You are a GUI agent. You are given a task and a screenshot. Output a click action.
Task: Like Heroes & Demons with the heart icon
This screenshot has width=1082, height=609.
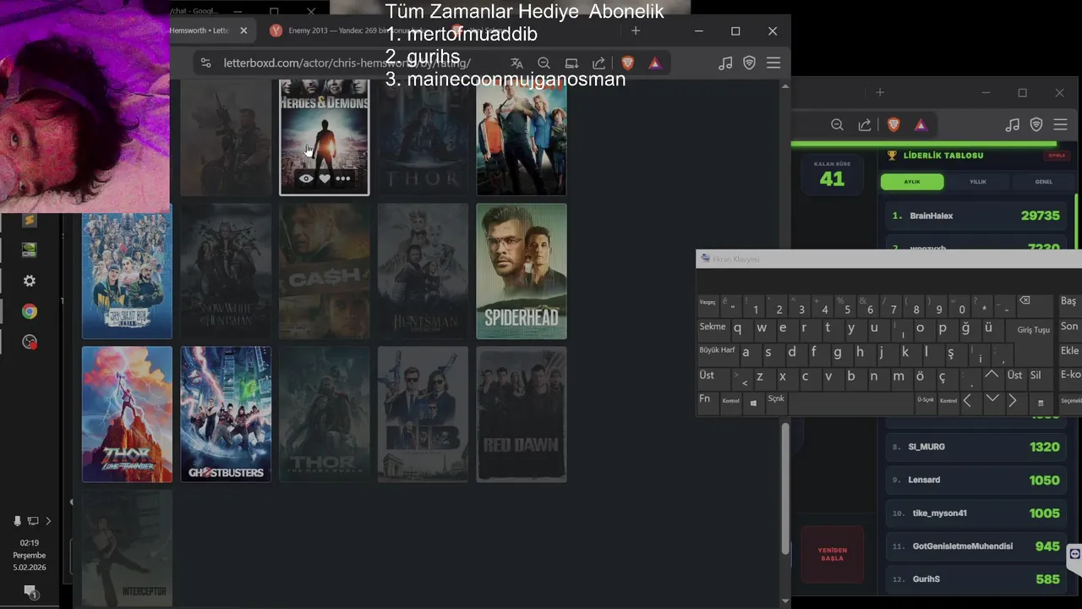pos(325,178)
